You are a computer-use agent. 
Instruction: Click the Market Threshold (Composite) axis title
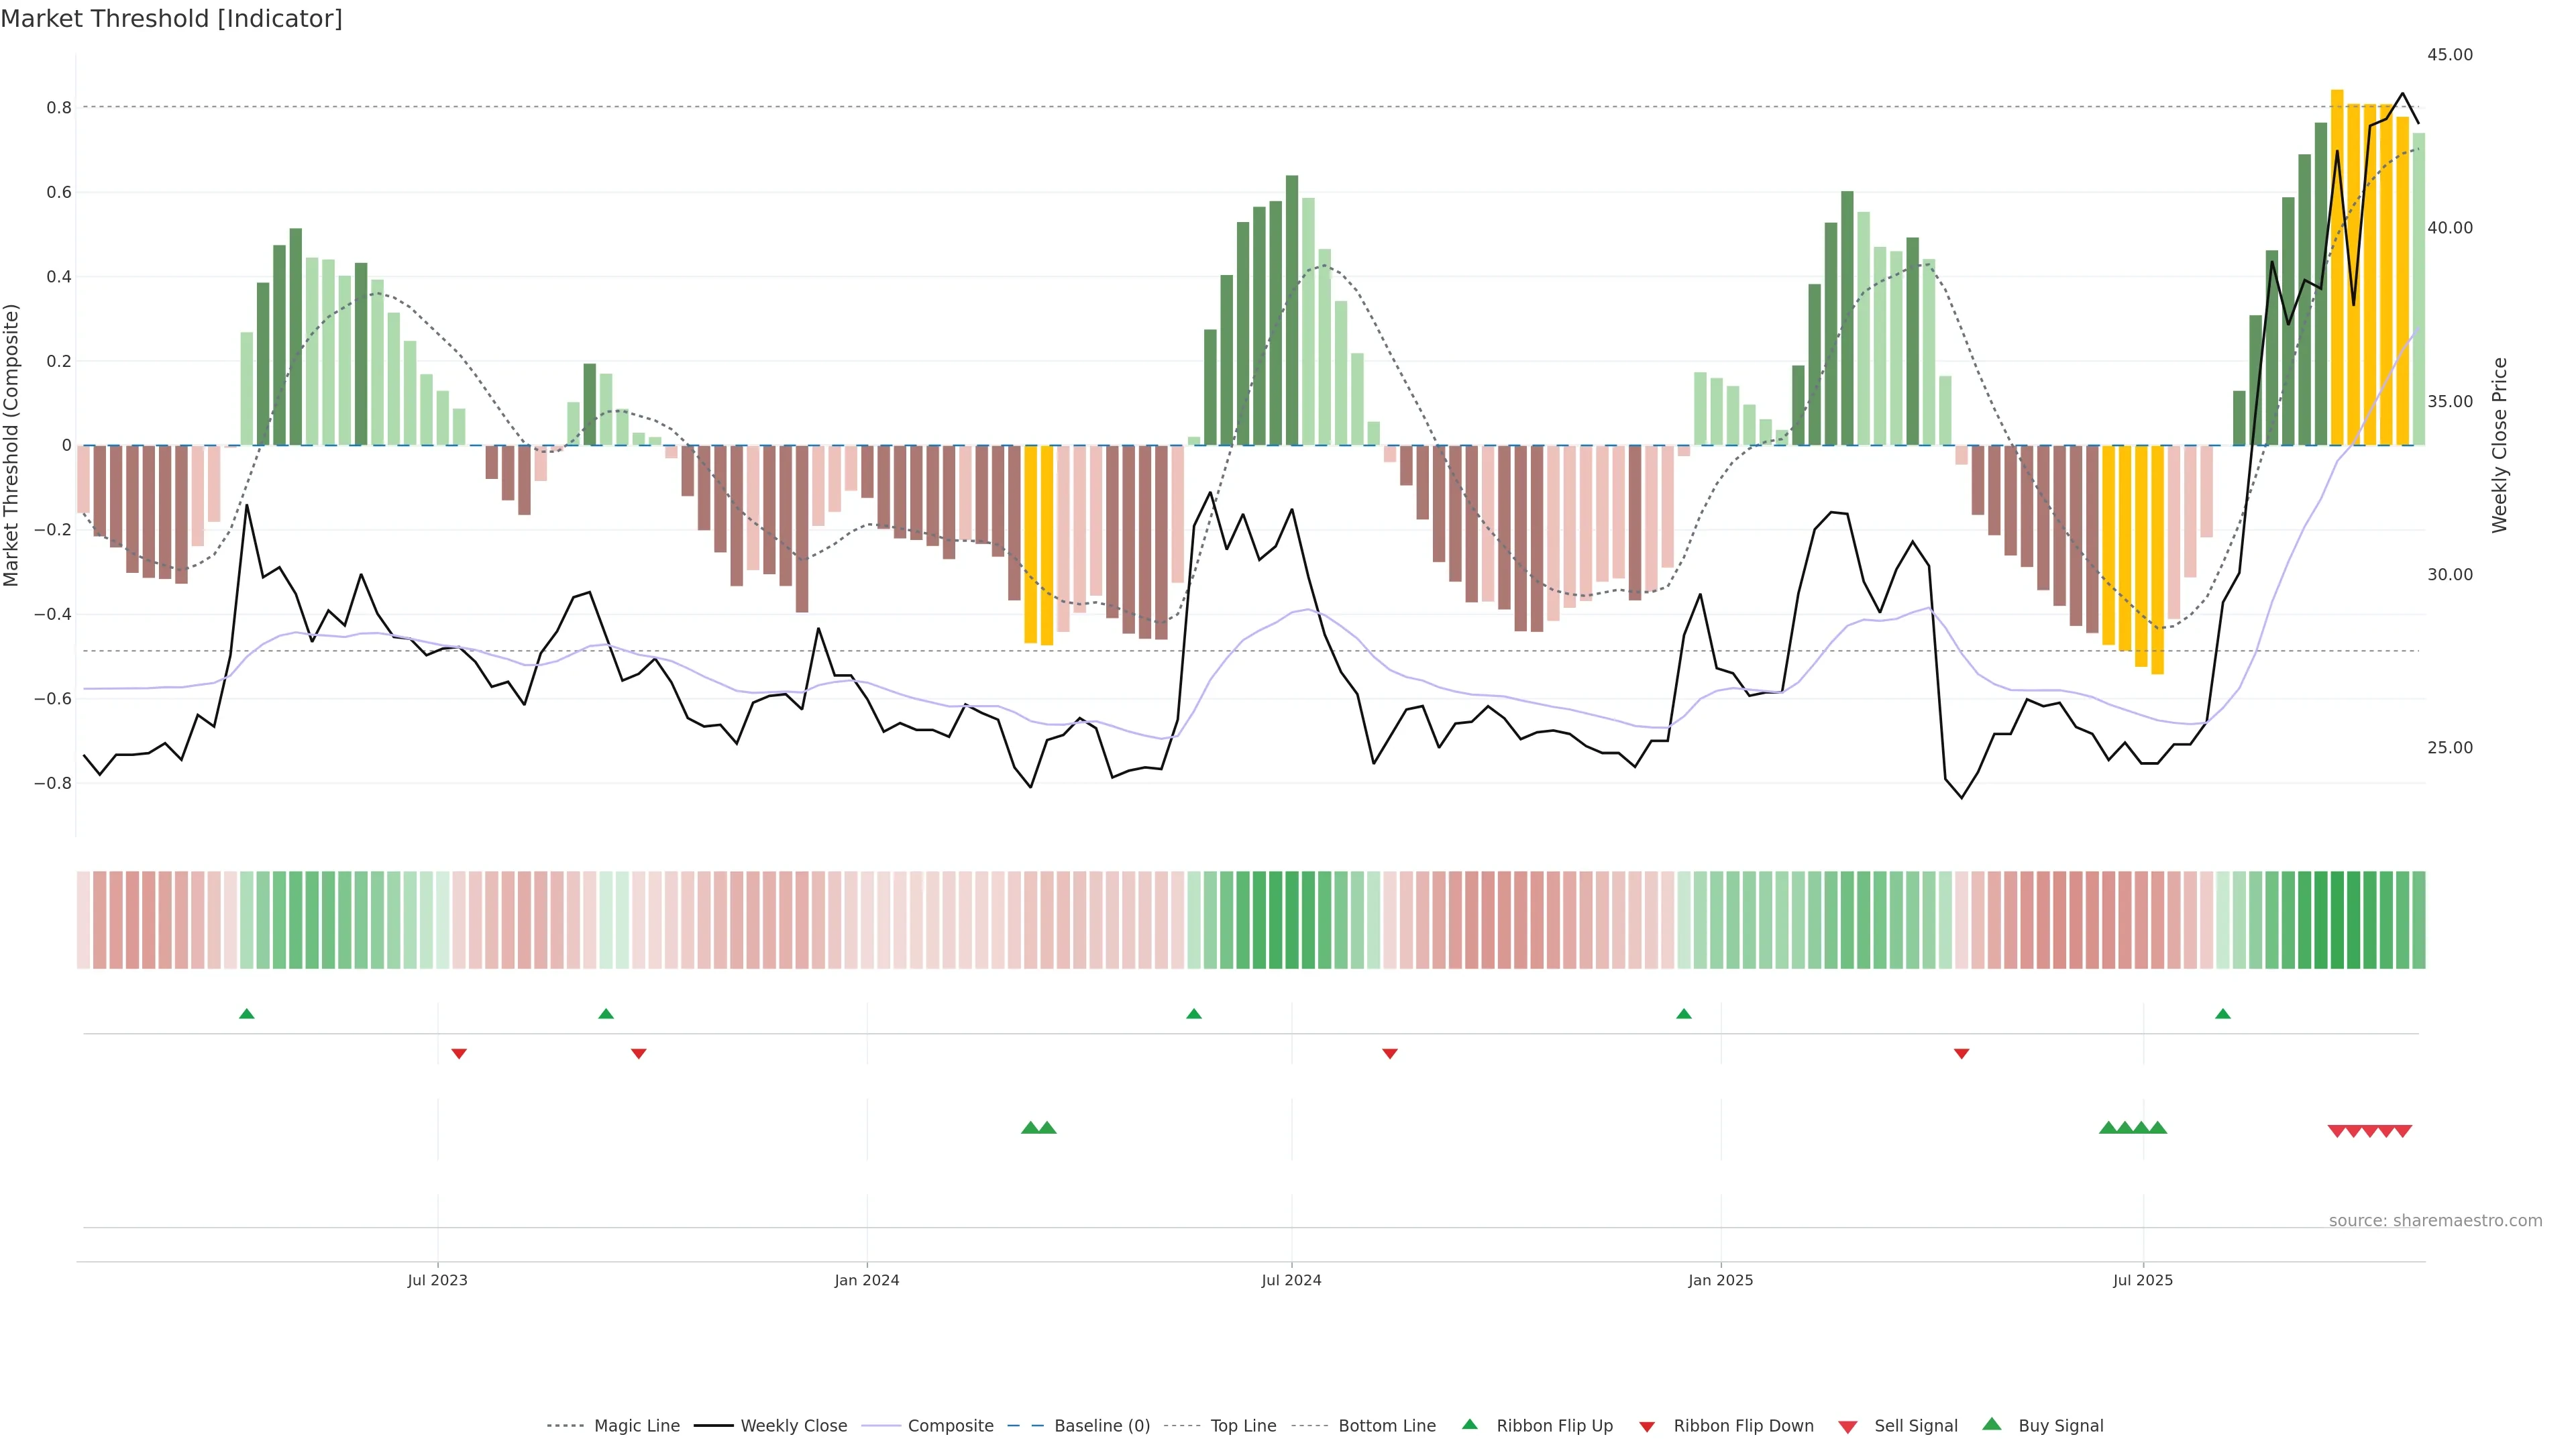pyautogui.click(x=12, y=445)
